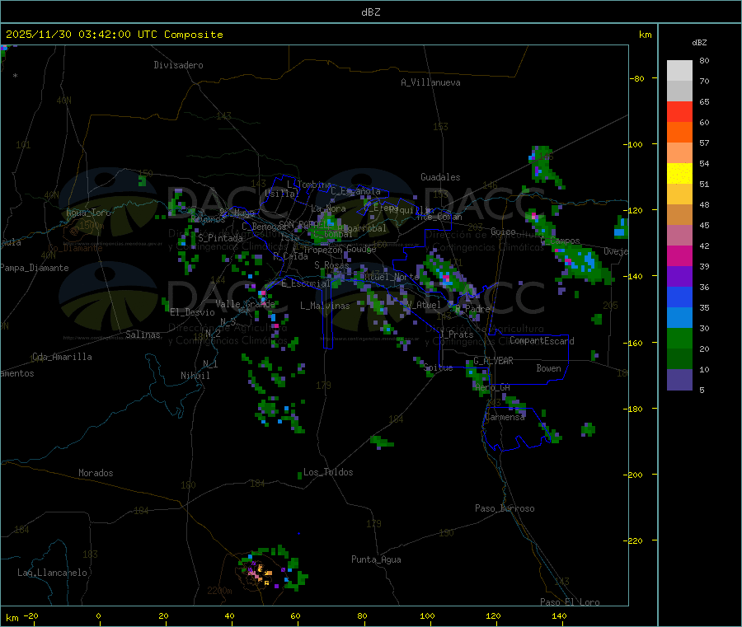Click the Agua_Toro map label
Image resolution: width=742 pixels, height=627 pixels.
[88, 213]
